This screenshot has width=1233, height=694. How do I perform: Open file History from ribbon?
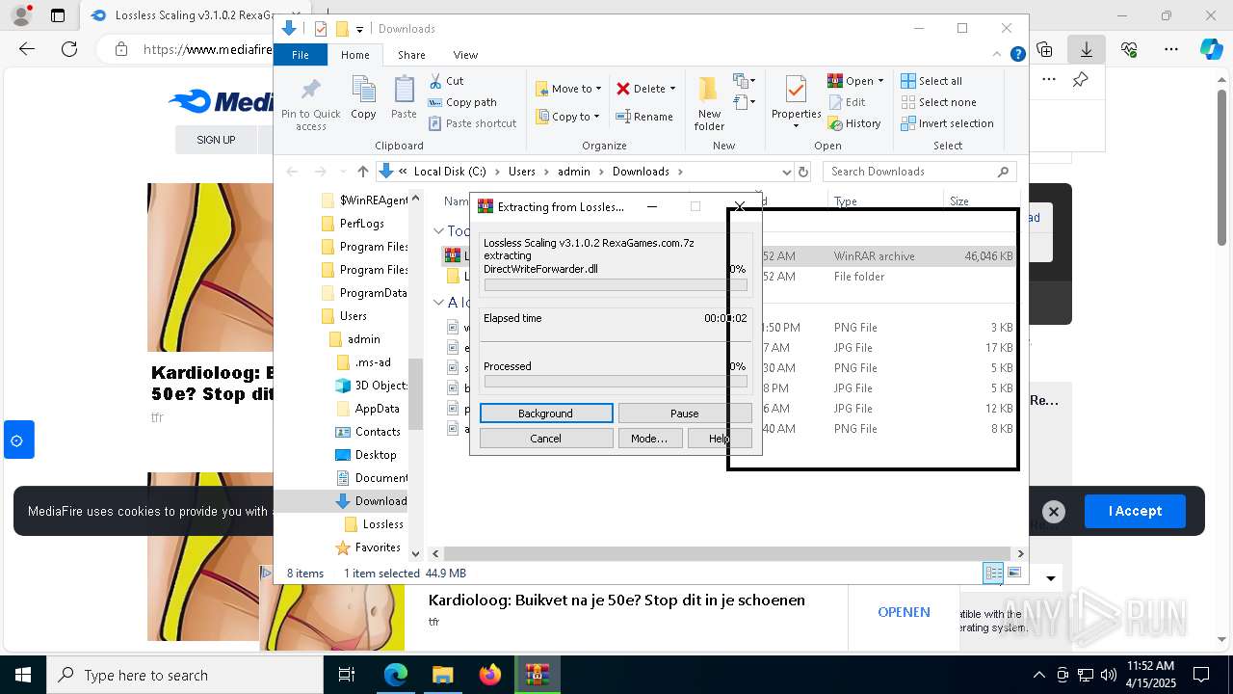pos(854,123)
